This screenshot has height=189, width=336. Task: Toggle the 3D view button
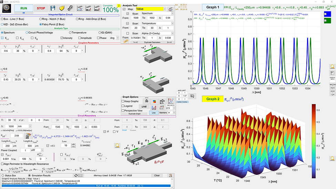(146, 101)
